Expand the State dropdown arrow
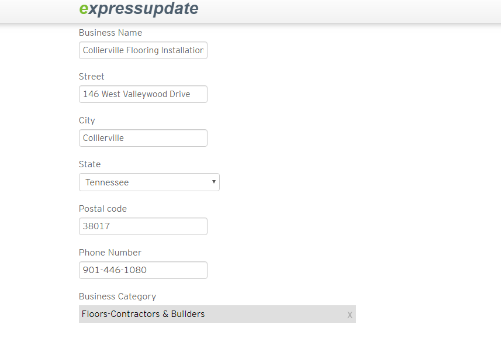Viewport: 501px width, 338px height. tap(214, 182)
